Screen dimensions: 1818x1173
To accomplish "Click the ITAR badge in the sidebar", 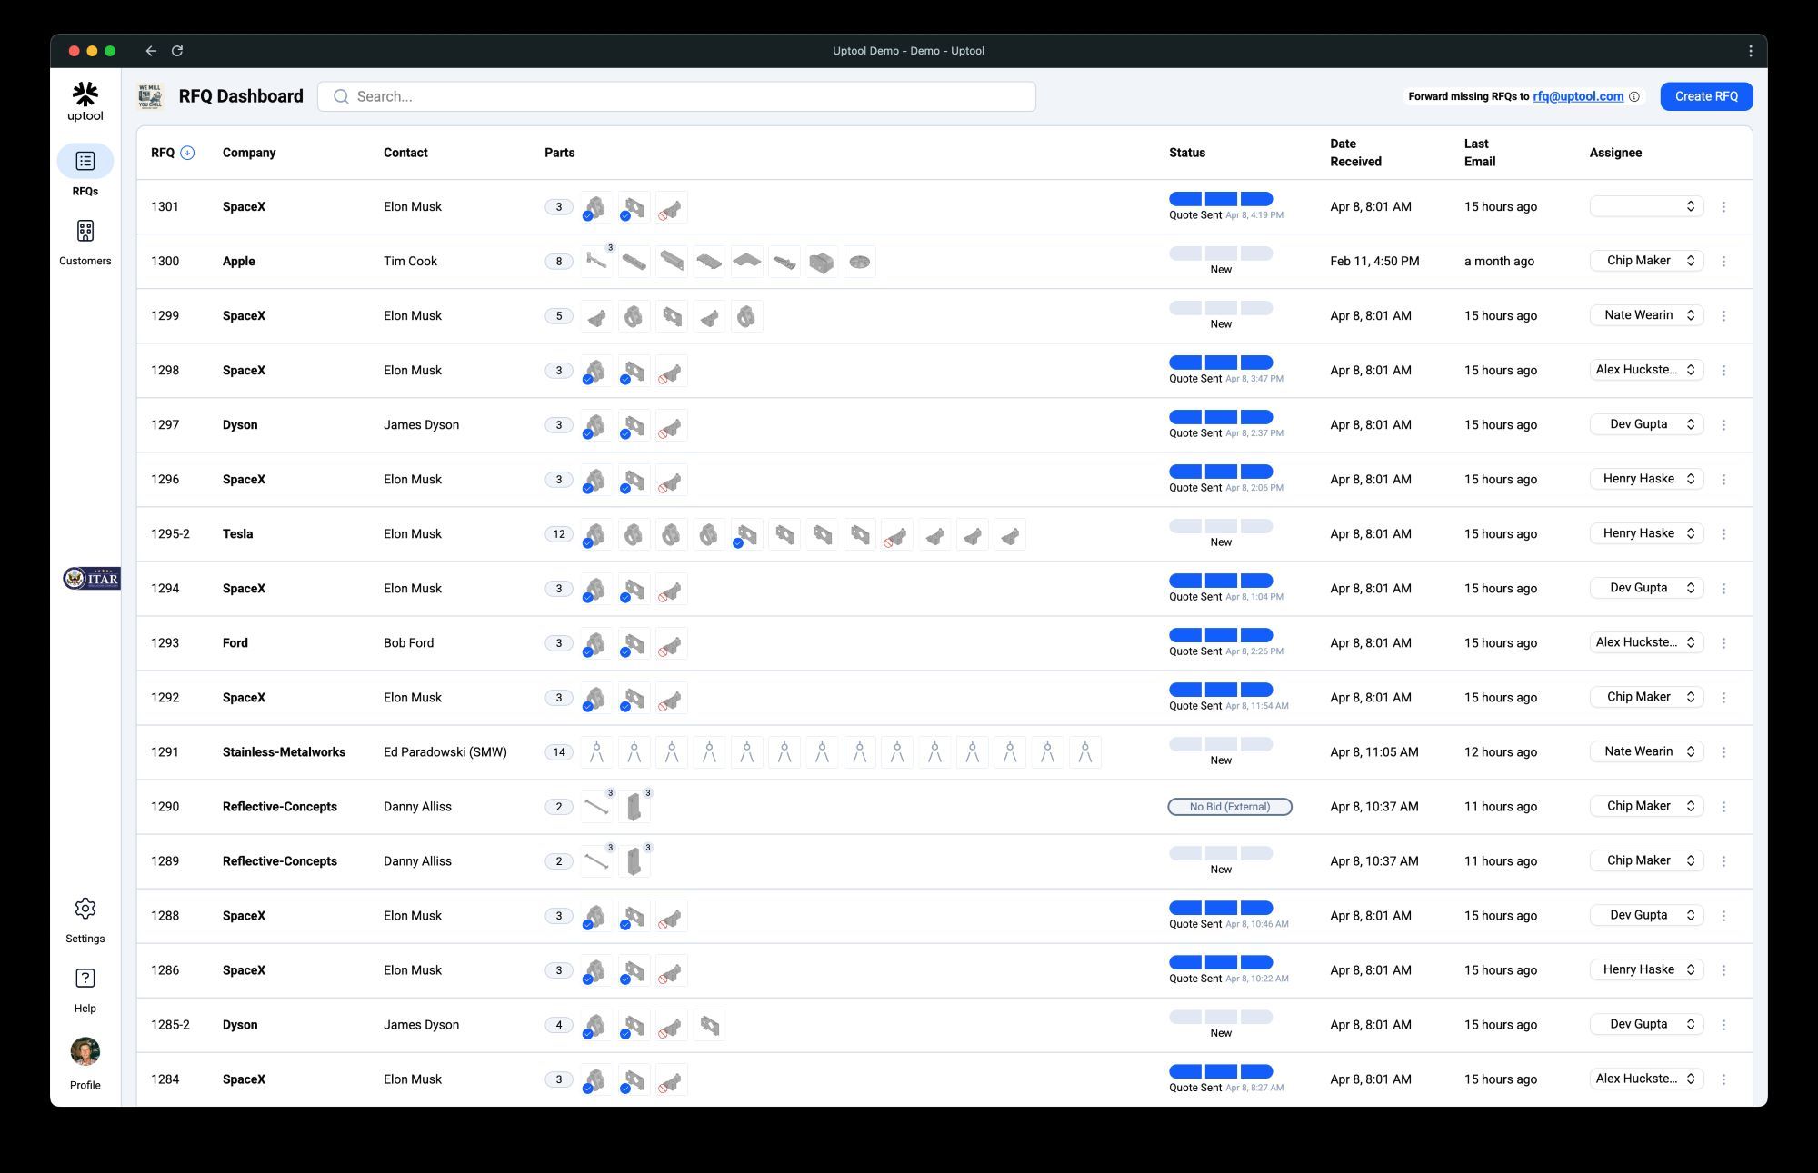I will (91, 579).
